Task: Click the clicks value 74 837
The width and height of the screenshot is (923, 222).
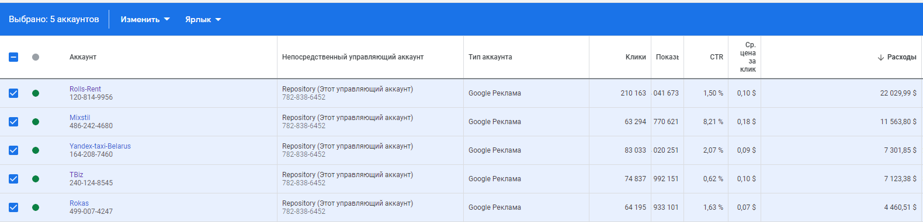Action: (x=635, y=179)
